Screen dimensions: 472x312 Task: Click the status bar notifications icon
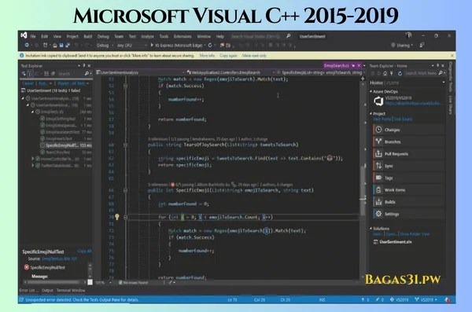(448, 299)
